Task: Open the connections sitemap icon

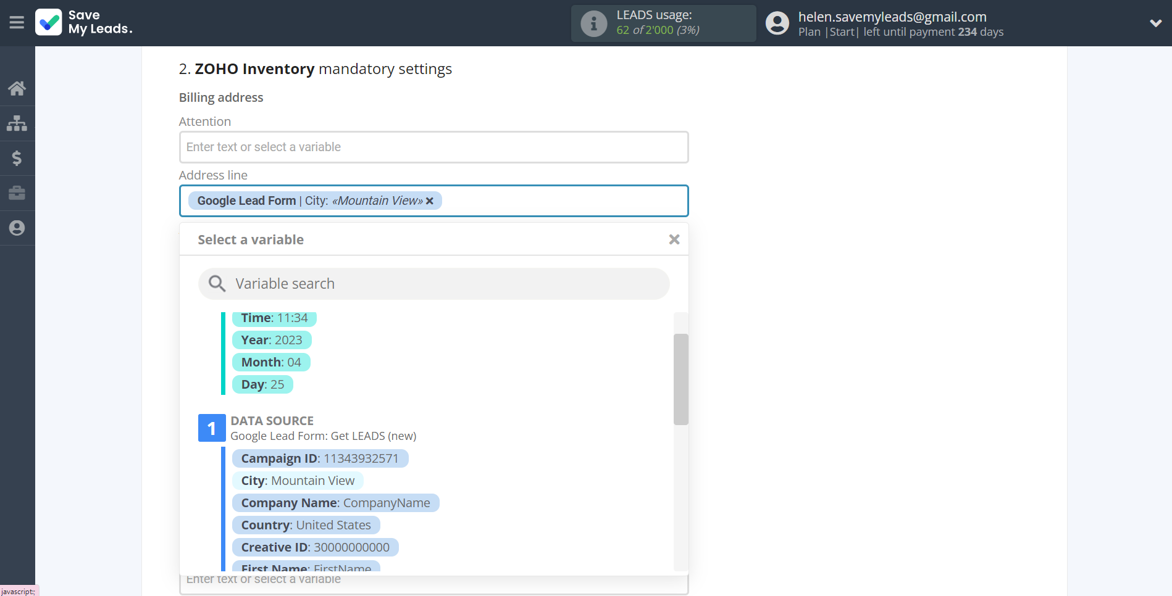Action: click(x=17, y=123)
